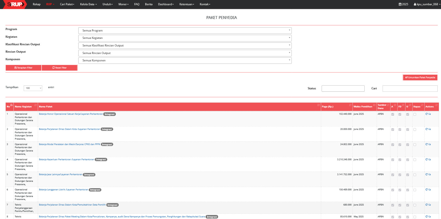Click the refresh icon in row 1 Actions

426,114
